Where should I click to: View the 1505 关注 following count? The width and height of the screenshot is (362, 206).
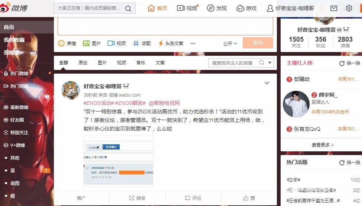(296, 42)
